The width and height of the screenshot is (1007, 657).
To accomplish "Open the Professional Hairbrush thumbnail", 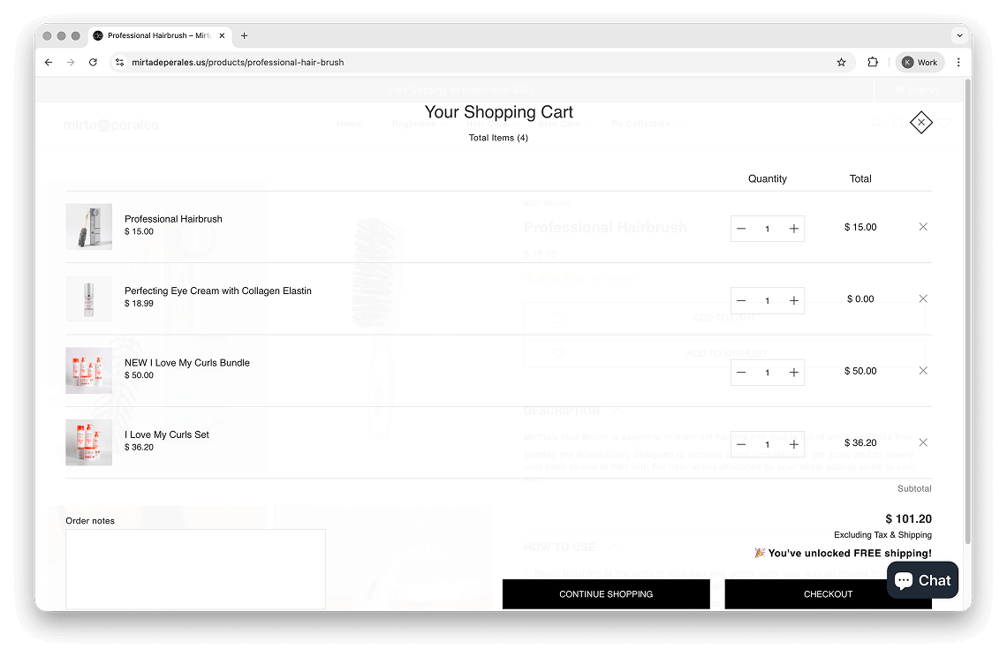I will [88, 227].
